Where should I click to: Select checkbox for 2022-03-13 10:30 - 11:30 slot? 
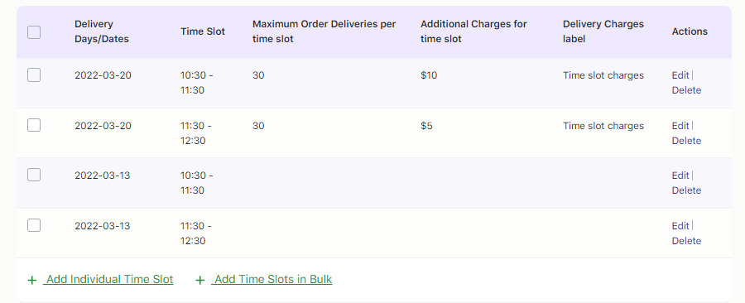(34, 176)
